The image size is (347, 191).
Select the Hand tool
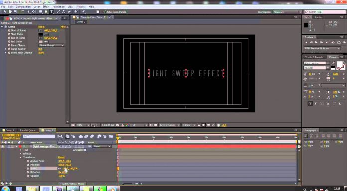10,12
